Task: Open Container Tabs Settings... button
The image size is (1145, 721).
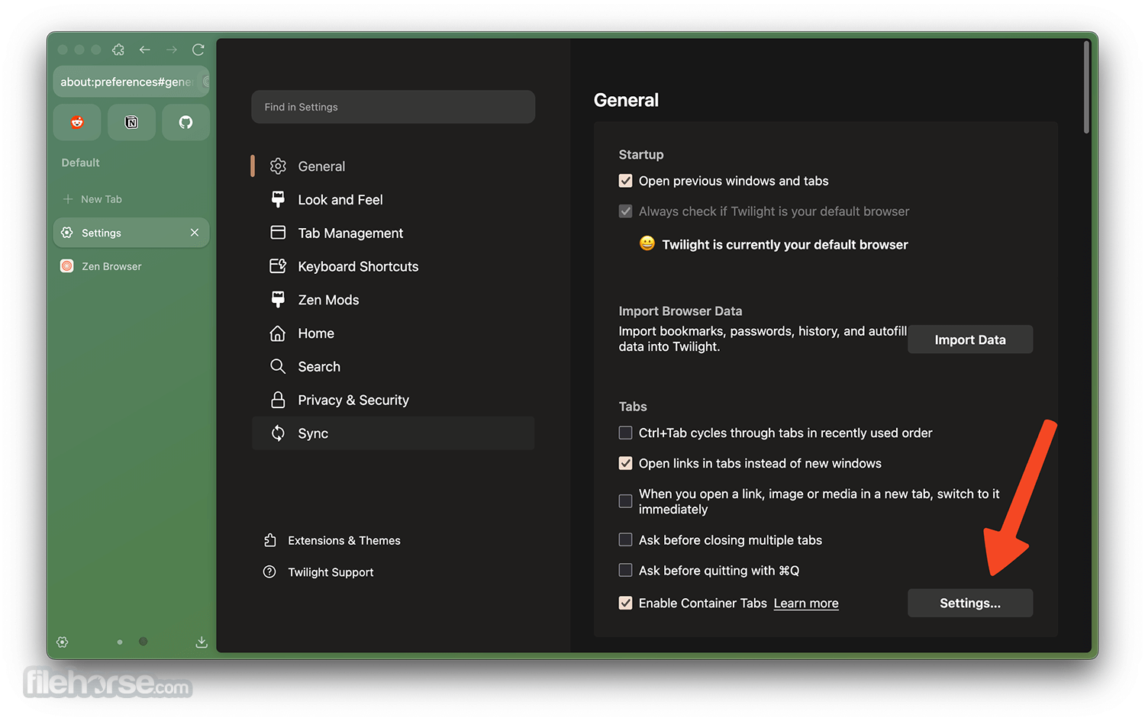Action: [x=970, y=603]
